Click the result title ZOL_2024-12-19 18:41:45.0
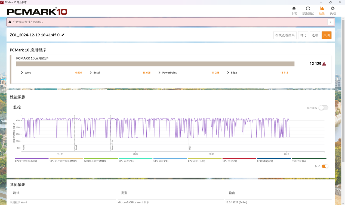Viewport: 345px width, 205px height. [35, 35]
